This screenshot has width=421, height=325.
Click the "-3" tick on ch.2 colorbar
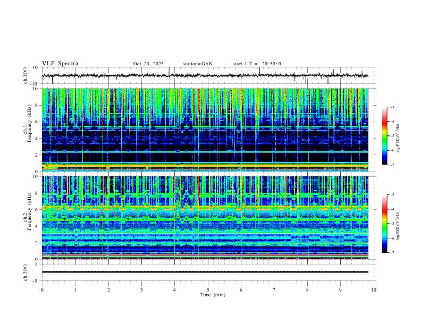(x=392, y=195)
